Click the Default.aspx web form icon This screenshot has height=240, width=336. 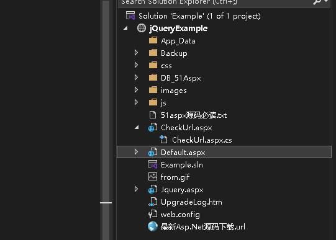pyautogui.click(x=153, y=152)
